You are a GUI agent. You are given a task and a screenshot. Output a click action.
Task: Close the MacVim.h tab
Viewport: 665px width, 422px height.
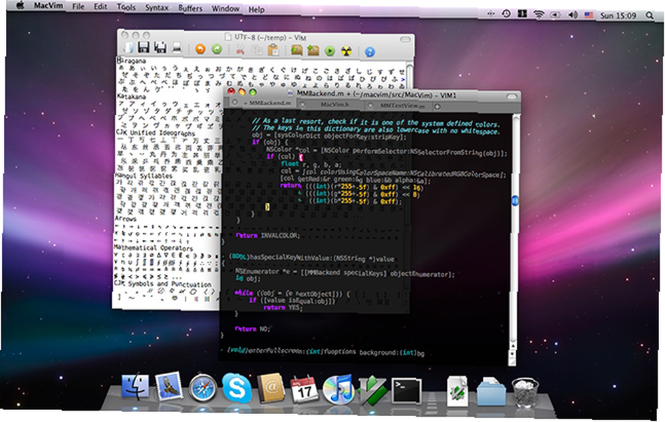coord(303,104)
